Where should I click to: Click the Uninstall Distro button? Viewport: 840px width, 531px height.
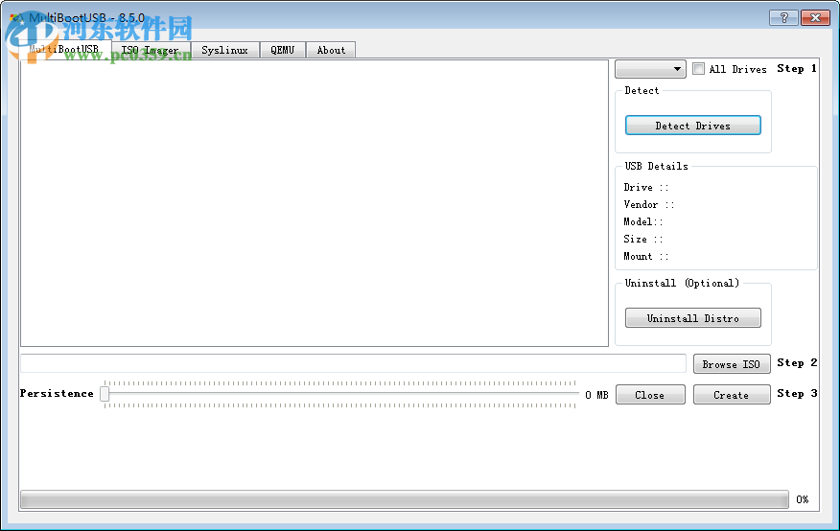pyautogui.click(x=693, y=318)
